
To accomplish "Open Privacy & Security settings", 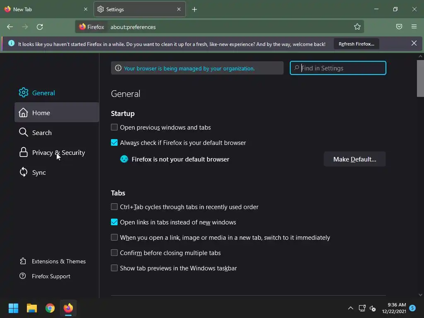I will [x=56, y=152].
